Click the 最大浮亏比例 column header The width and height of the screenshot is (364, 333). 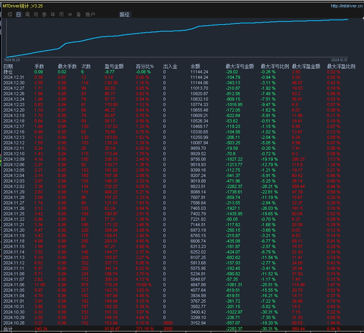(x=275, y=66)
